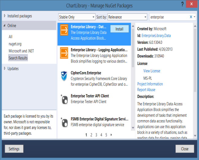Close the dialog with the red X
The image size is (199, 160).
tap(191, 4)
